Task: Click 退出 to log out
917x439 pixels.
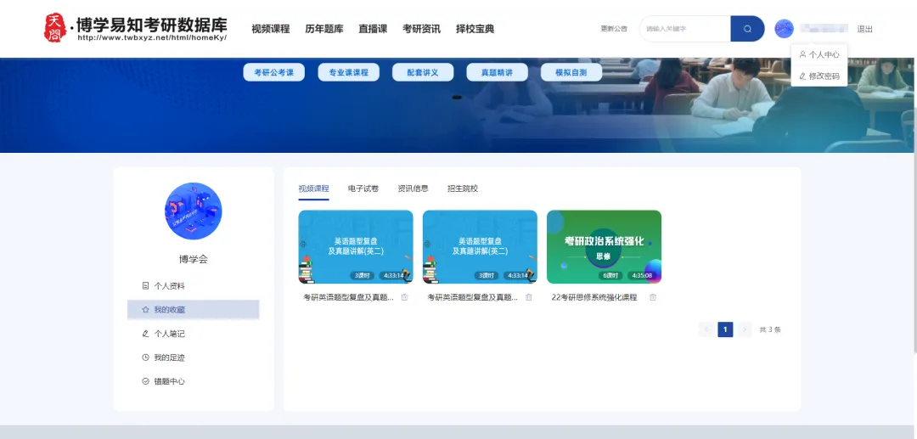Action: [x=864, y=29]
